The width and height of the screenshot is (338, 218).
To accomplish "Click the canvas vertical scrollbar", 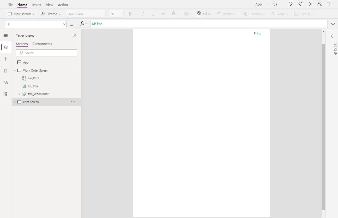I will coord(323,127).
